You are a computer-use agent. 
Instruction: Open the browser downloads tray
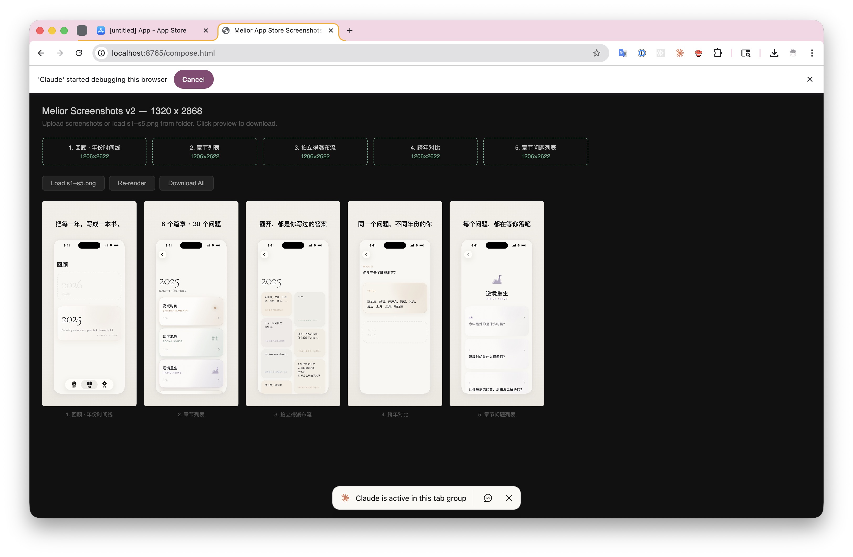point(774,53)
